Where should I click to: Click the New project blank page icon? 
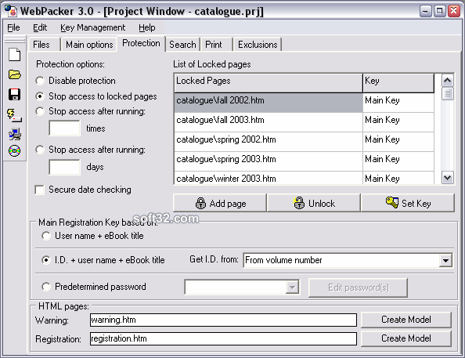click(x=15, y=55)
